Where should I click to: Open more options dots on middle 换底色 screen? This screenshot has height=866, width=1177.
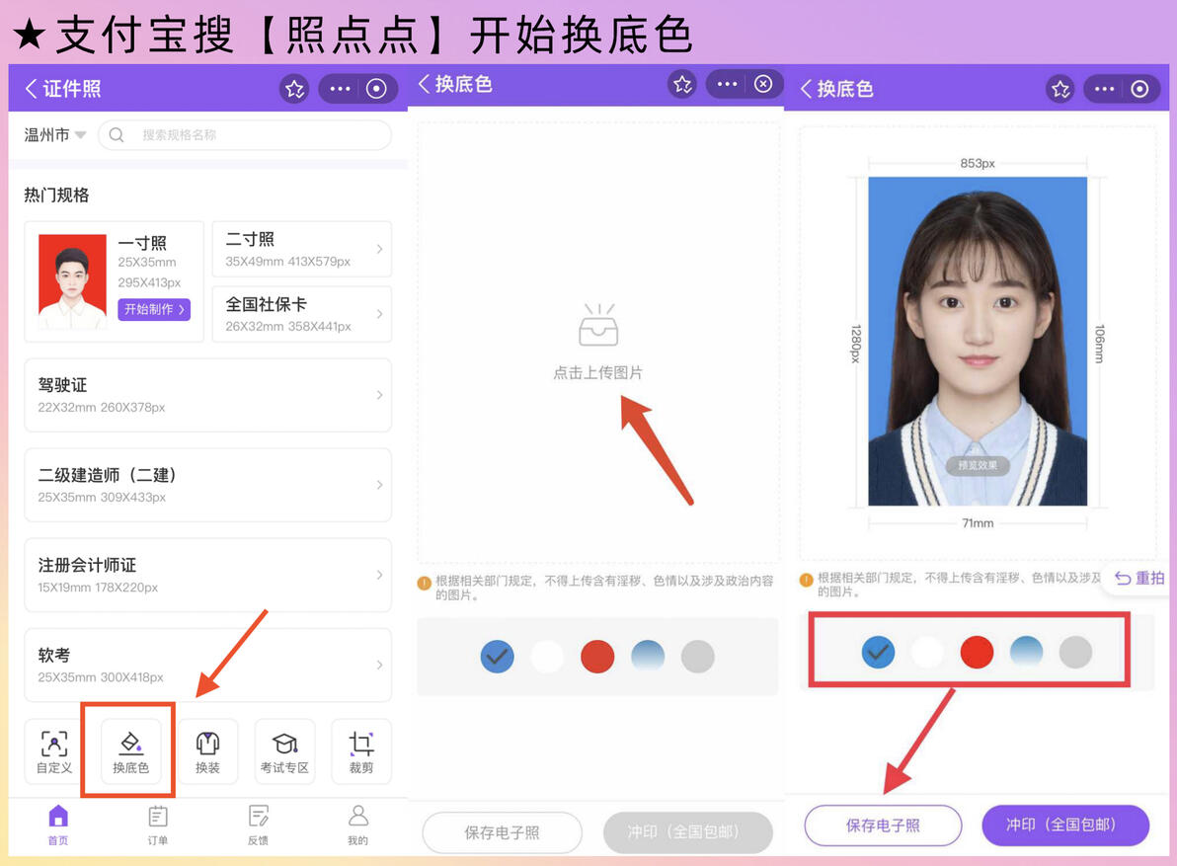(727, 84)
